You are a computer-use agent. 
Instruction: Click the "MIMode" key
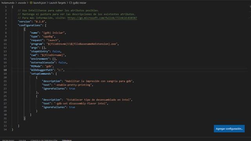[x=36, y=66]
